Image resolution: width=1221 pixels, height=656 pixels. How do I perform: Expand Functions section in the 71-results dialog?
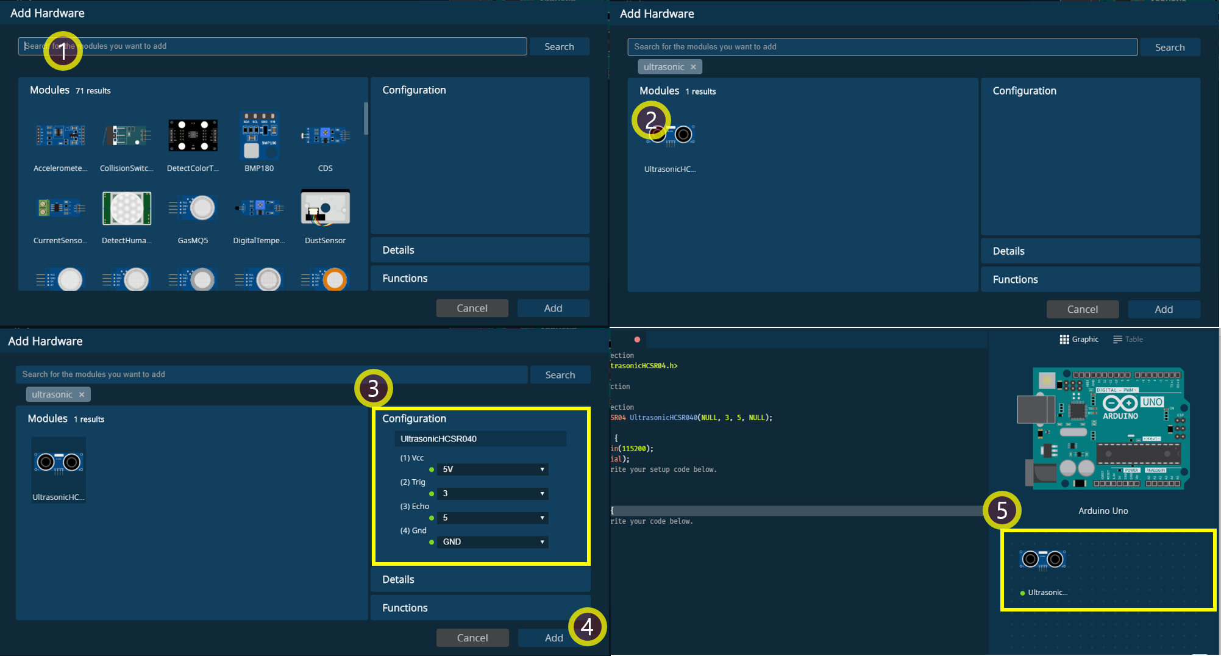click(480, 279)
